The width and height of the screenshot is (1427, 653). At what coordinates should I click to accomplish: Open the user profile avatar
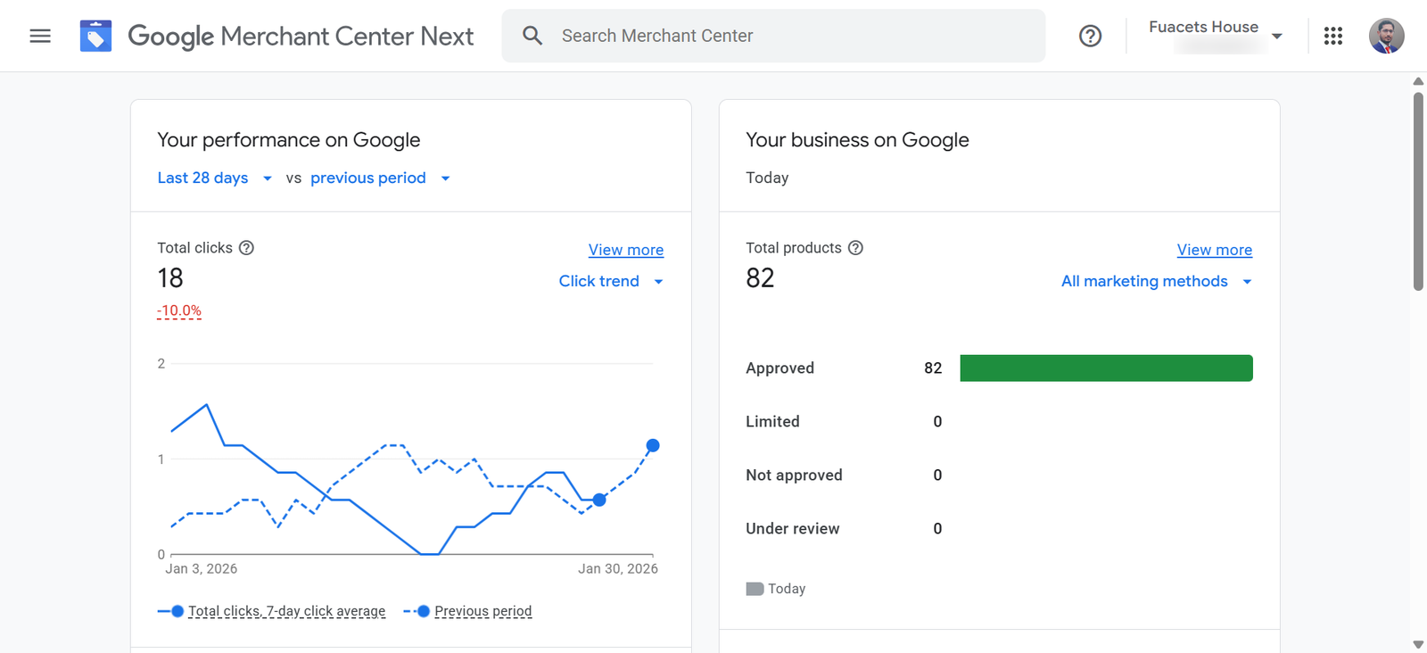click(x=1386, y=36)
